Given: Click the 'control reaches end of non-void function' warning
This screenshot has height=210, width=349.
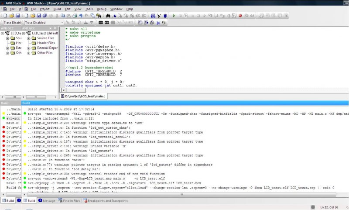Looking at the screenshot, I should click(96, 174).
